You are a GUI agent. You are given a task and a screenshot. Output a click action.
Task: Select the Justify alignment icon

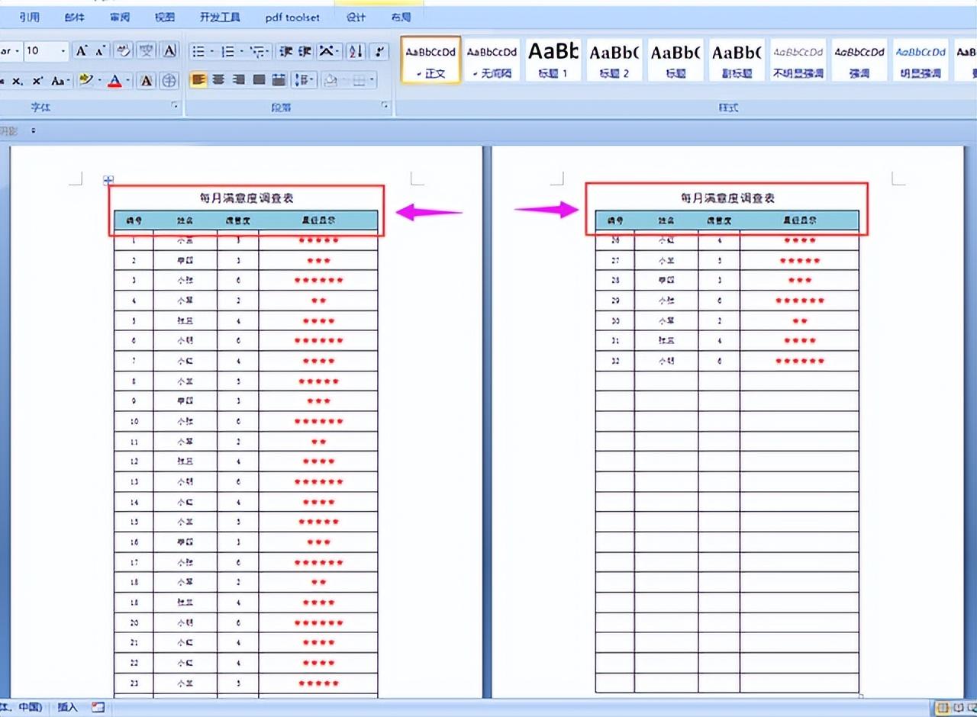259,80
